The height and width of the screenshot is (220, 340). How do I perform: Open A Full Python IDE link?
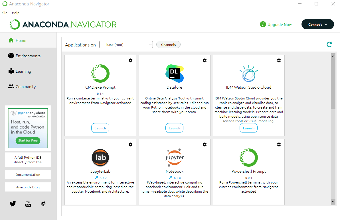pos(28,160)
